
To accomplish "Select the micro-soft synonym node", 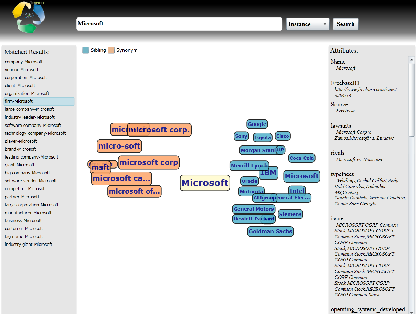I will pos(119,146).
